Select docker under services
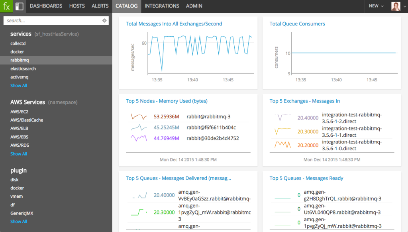The width and height of the screenshot is (408, 232). tap(17, 52)
